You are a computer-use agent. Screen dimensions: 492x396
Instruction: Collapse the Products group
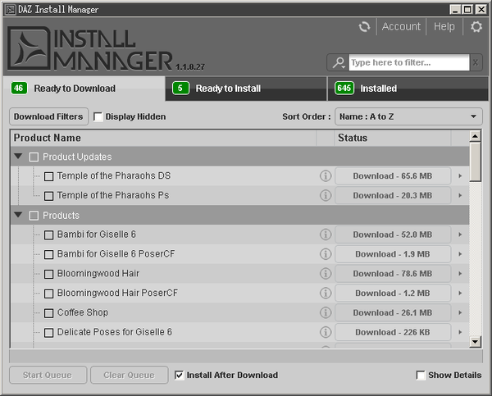point(18,215)
